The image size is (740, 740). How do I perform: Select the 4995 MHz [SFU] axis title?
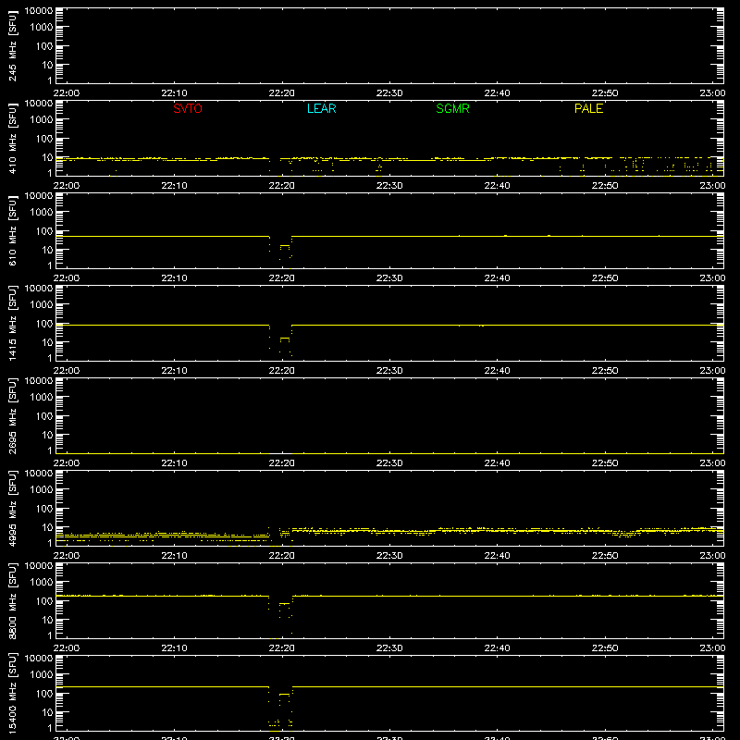[x=13, y=508]
